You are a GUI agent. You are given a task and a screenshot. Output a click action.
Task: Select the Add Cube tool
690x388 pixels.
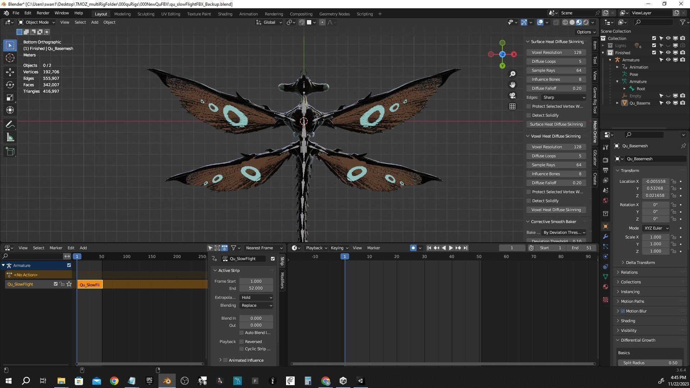[x=10, y=152]
